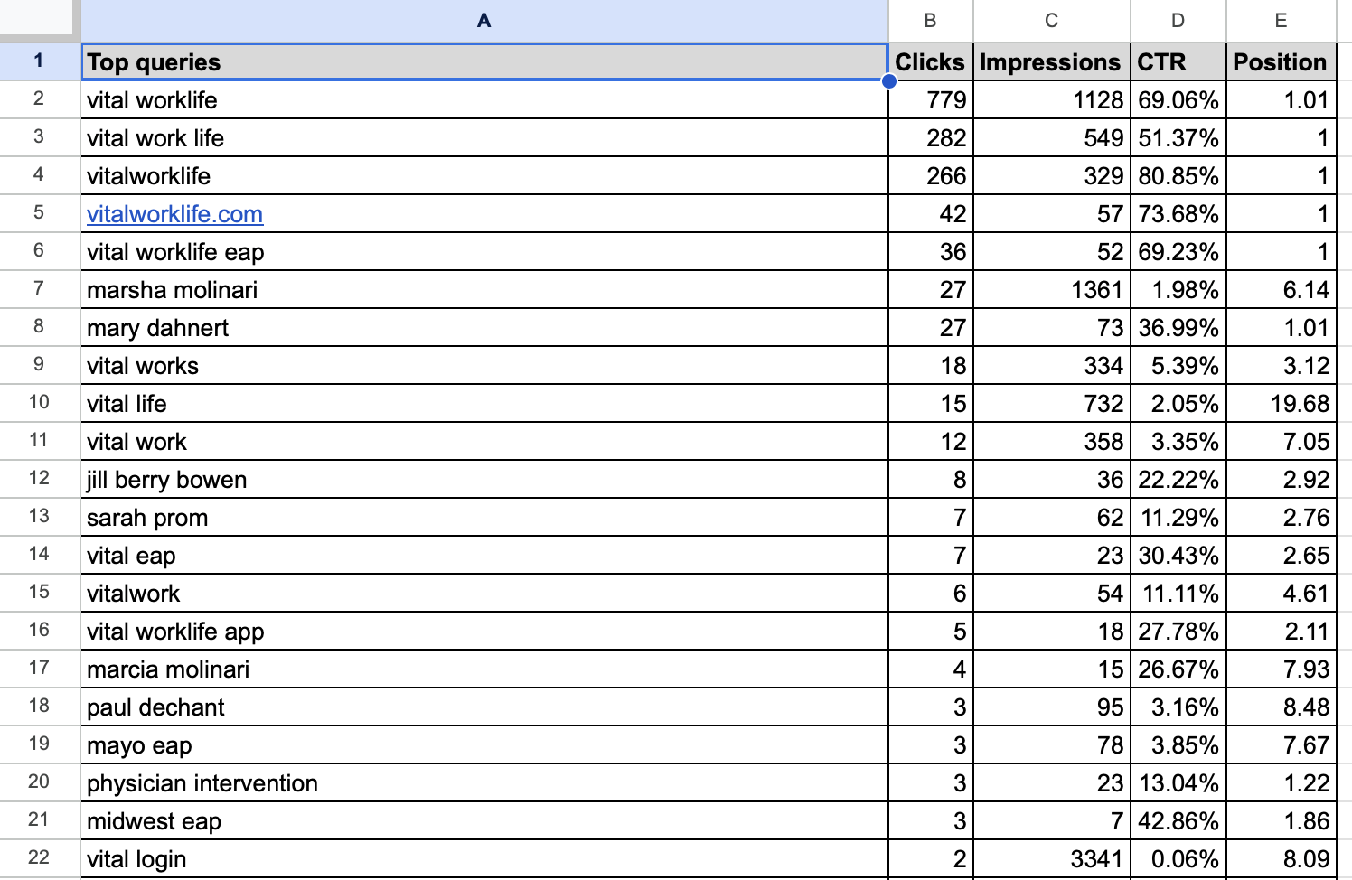Click the 'vital worklife' query cell

pyautogui.click(x=484, y=100)
